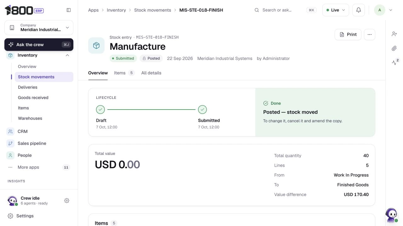Go to Inventory breadcrumb

tap(116, 10)
